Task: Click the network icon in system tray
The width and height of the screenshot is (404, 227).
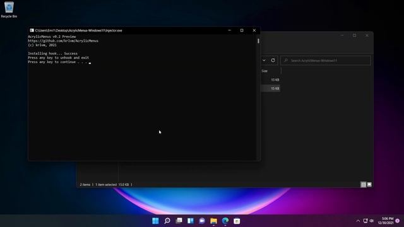Action: [x=365, y=221]
